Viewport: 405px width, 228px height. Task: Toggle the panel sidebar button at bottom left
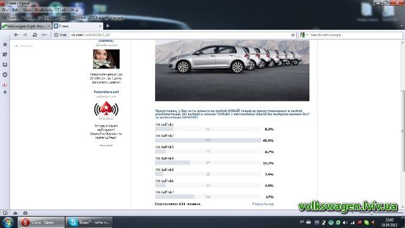click(5, 213)
